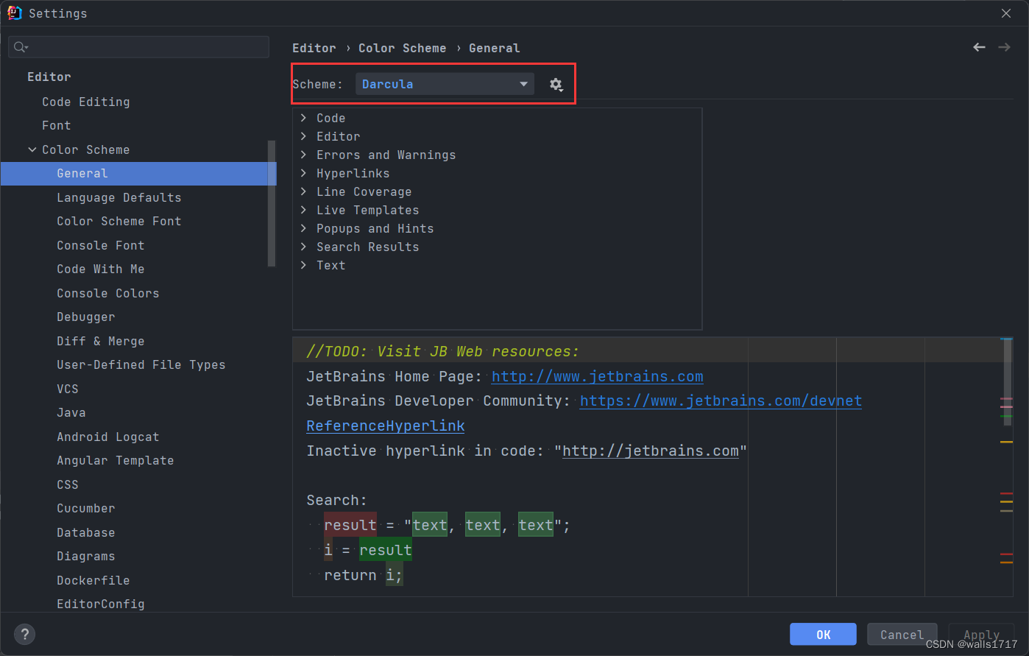Open User-Defined File Types settings

click(141, 364)
